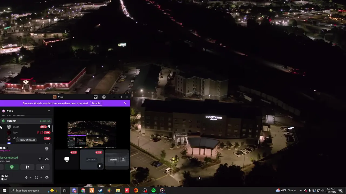The width and height of the screenshot is (346, 194).
Task: Disable Streamer Mode from purple banner
Action: (x=96, y=103)
